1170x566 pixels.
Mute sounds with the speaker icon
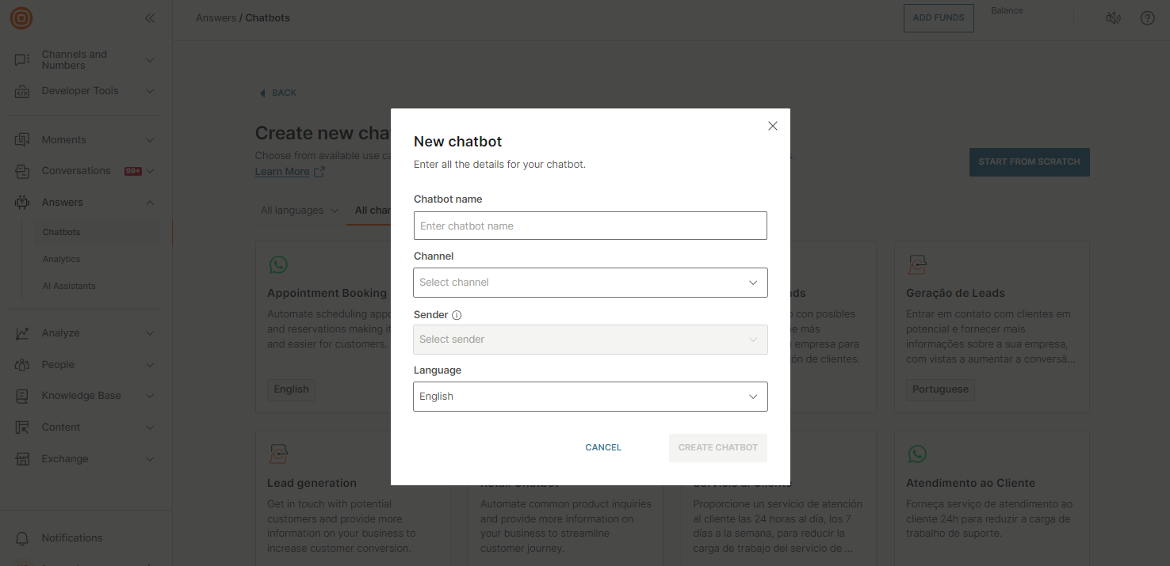[1113, 17]
